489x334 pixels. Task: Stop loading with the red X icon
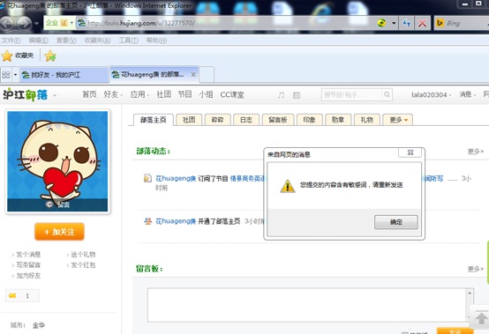422,23
